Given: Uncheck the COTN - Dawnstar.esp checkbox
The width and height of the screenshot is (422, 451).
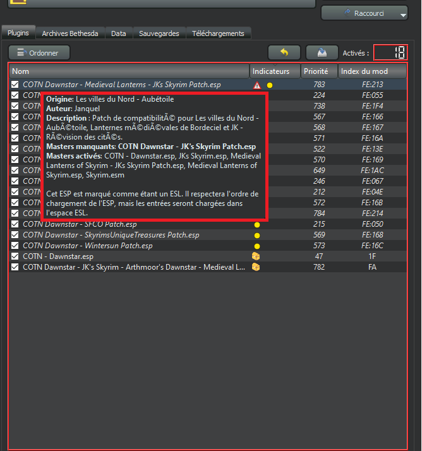Looking at the screenshot, I should [15, 256].
